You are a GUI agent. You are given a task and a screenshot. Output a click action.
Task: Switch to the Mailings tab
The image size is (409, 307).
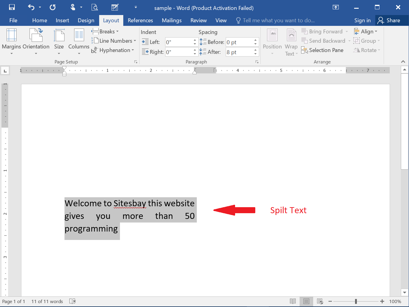(171, 20)
